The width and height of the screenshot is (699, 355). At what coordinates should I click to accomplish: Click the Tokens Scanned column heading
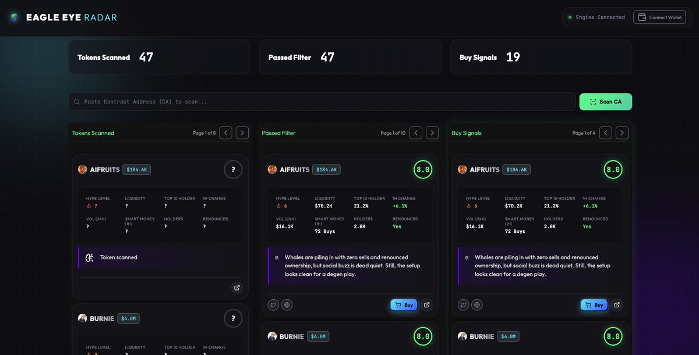click(93, 133)
